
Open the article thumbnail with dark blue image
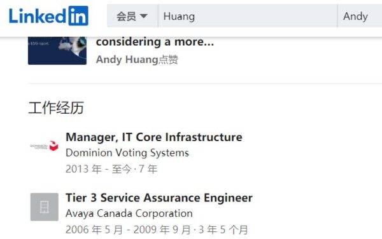(57, 51)
